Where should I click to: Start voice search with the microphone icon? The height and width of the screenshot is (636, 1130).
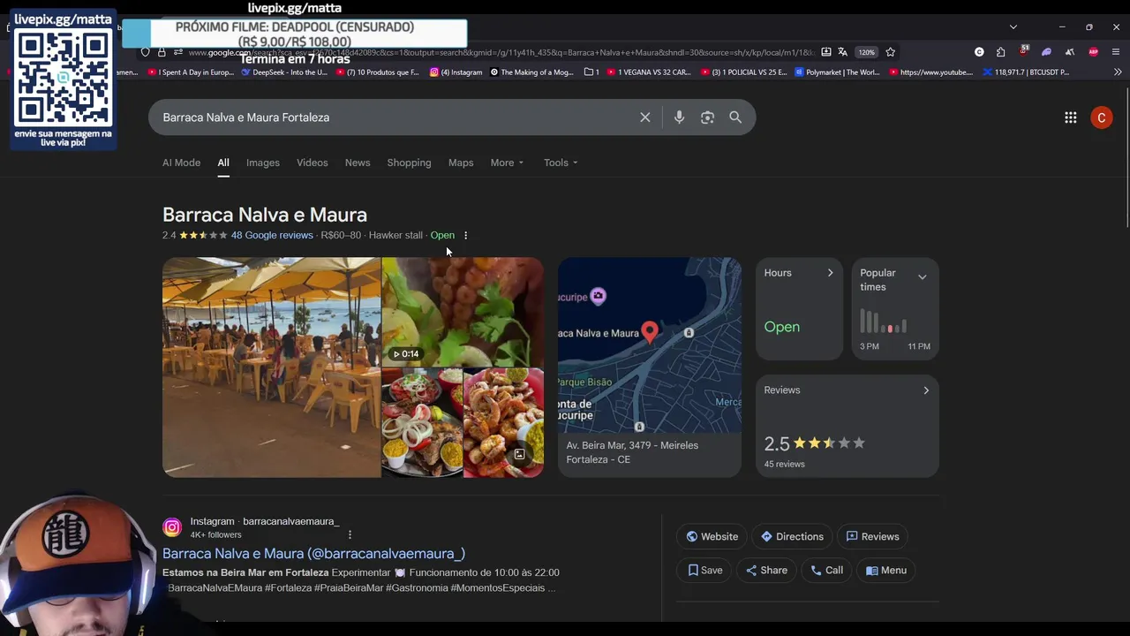[x=679, y=117]
